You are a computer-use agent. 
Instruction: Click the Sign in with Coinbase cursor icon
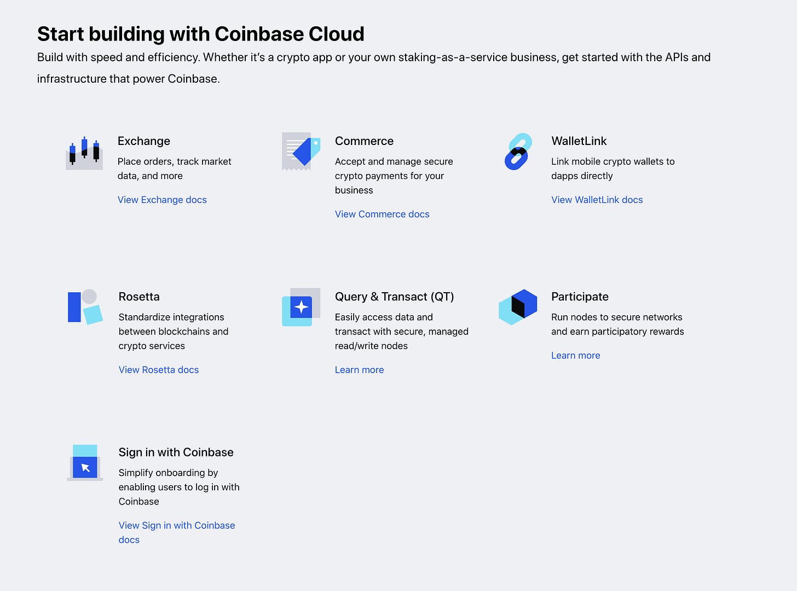point(85,463)
